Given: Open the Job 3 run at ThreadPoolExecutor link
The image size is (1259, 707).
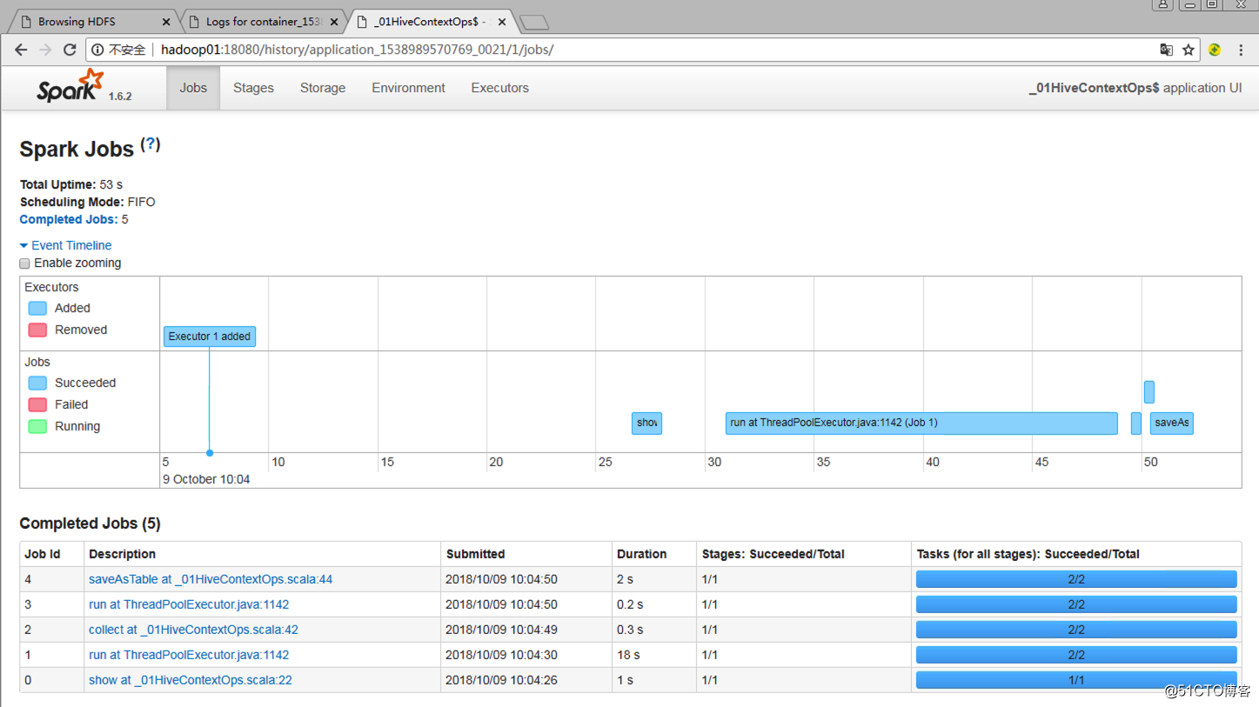Looking at the screenshot, I should [x=189, y=604].
